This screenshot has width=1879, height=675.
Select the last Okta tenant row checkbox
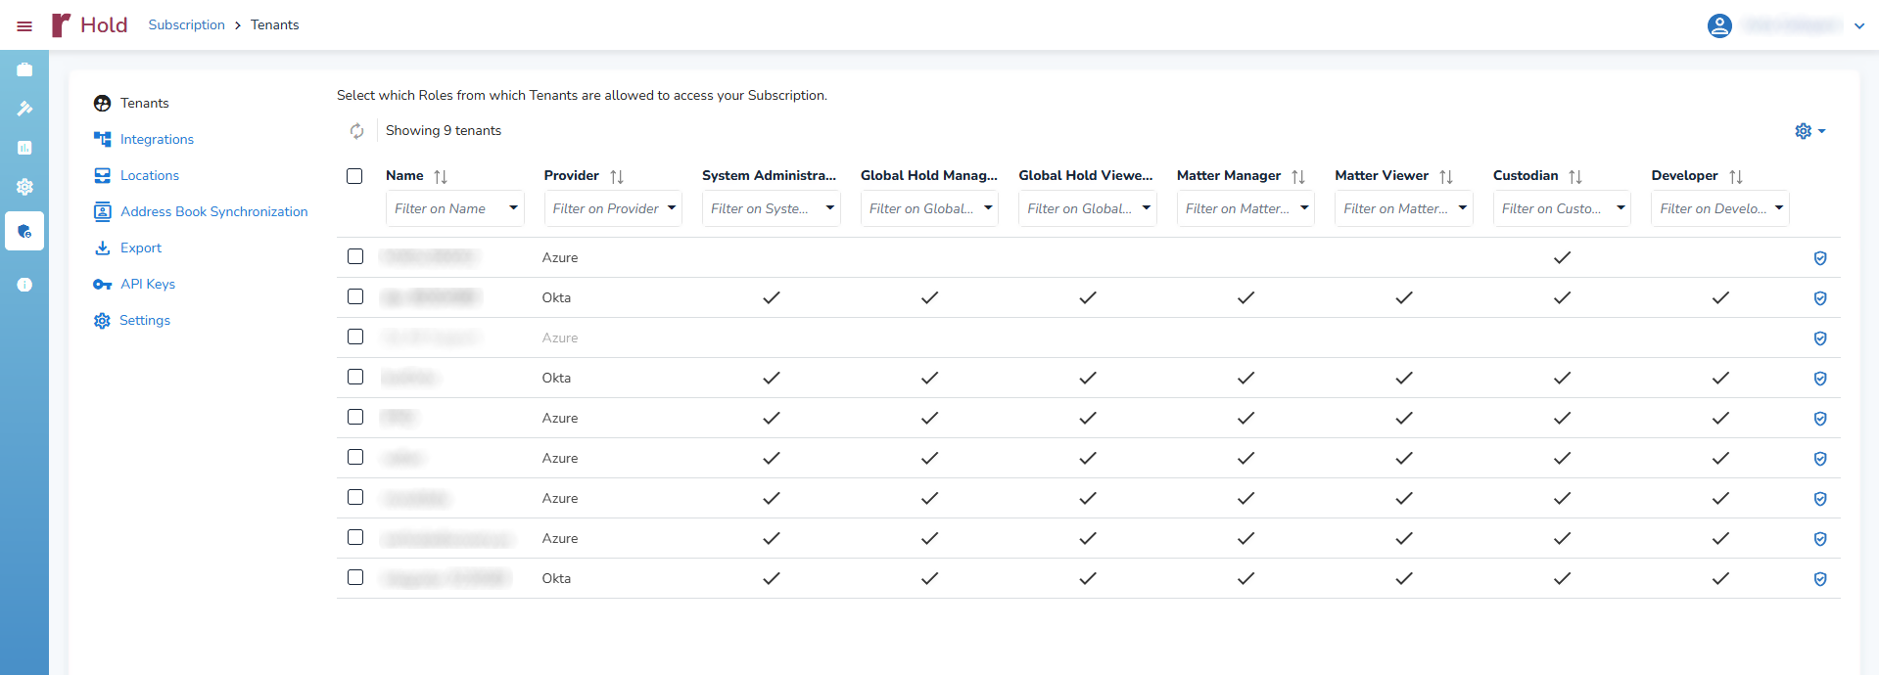coord(355,577)
